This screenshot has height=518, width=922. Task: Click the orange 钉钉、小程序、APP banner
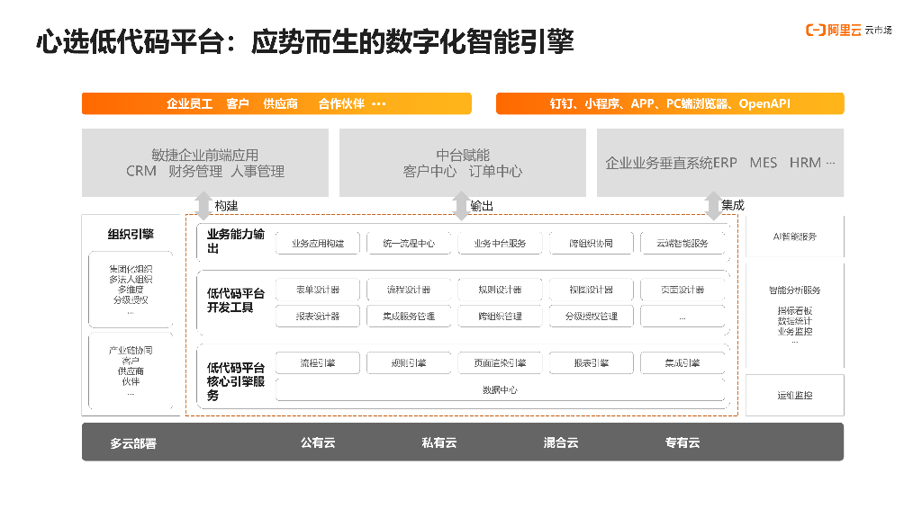[x=670, y=103]
